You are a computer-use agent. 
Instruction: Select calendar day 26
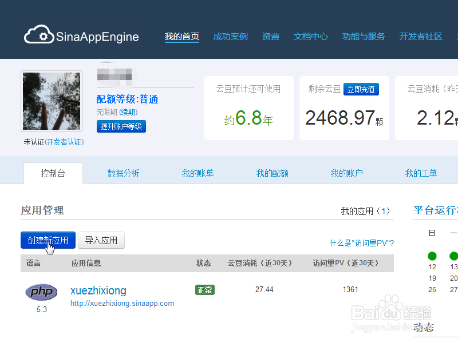tap(432, 290)
